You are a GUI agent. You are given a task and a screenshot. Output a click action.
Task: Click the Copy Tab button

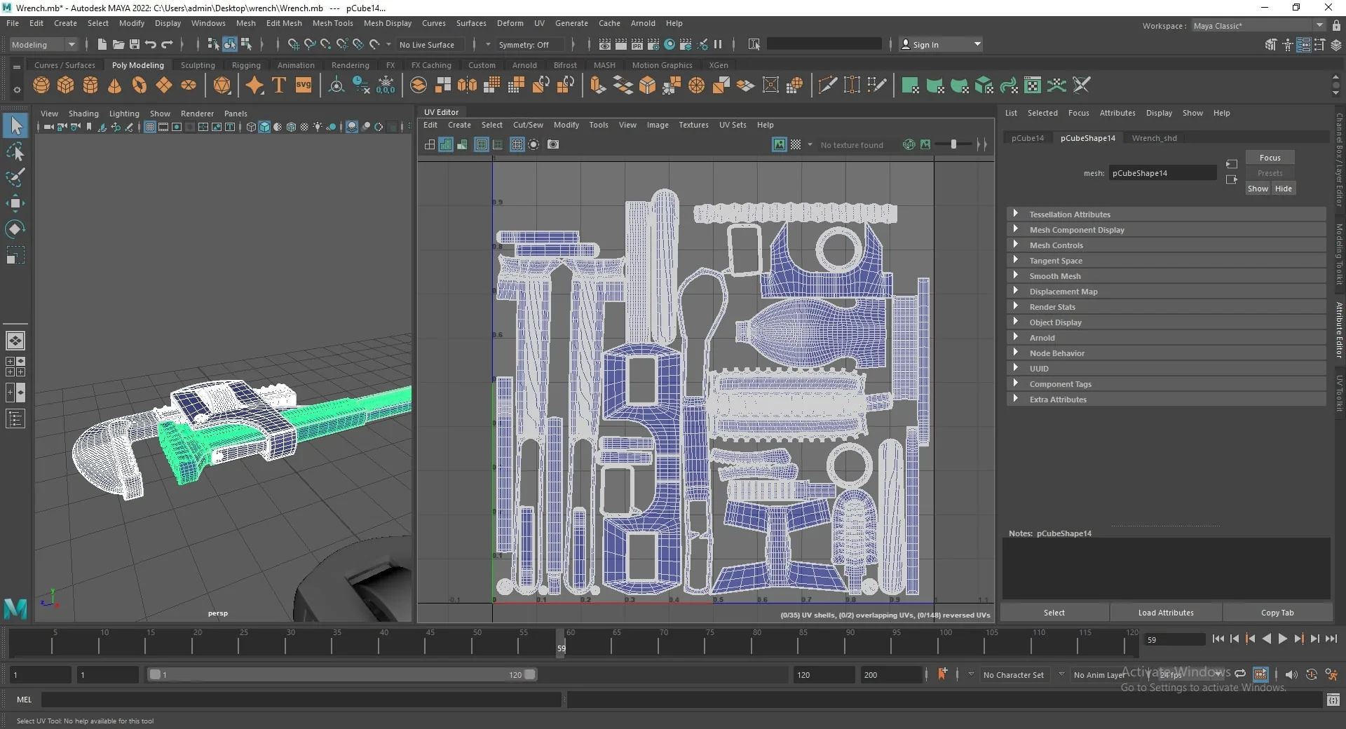click(1277, 613)
